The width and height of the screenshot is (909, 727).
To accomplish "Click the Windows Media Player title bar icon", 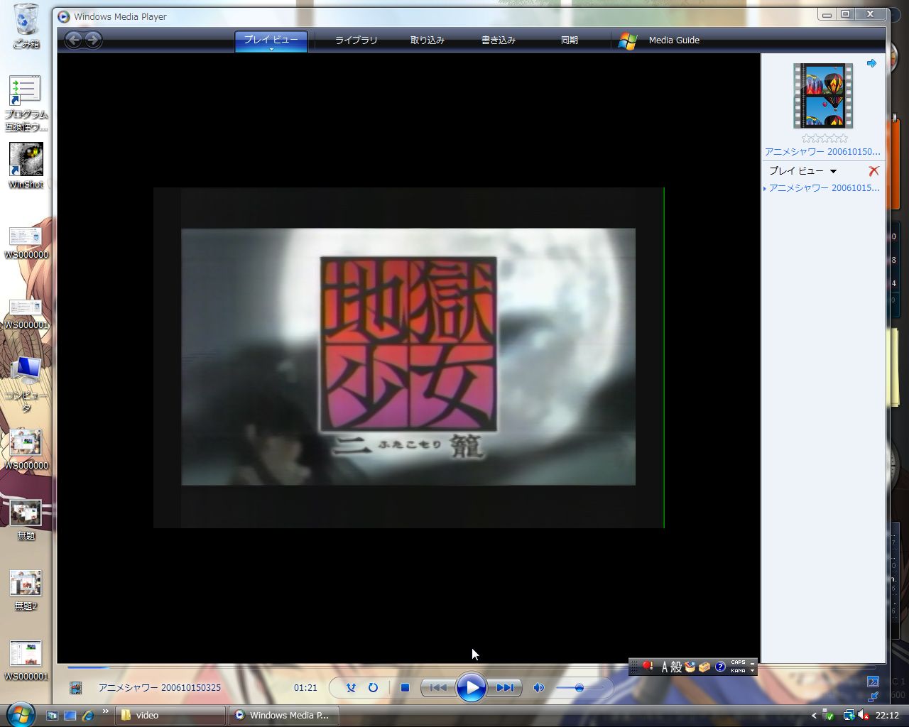I will point(63,16).
